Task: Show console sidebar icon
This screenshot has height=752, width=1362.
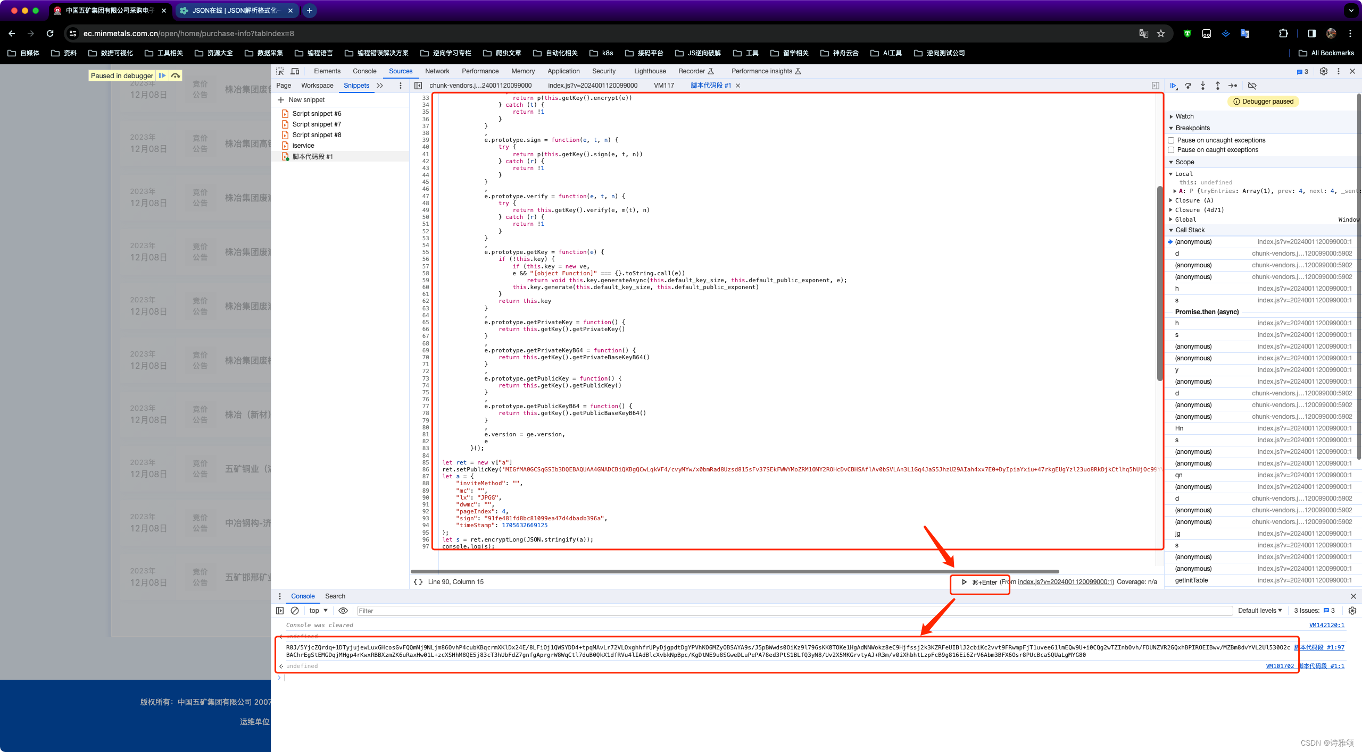Action: coord(280,611)
